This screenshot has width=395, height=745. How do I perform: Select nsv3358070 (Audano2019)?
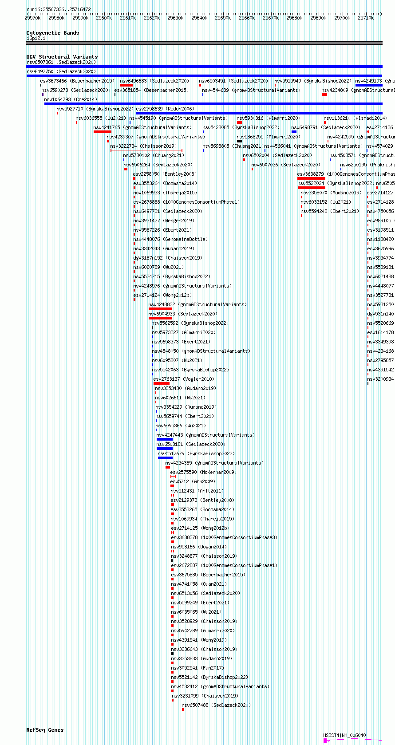pyautogui.click(x=331, y=193)
